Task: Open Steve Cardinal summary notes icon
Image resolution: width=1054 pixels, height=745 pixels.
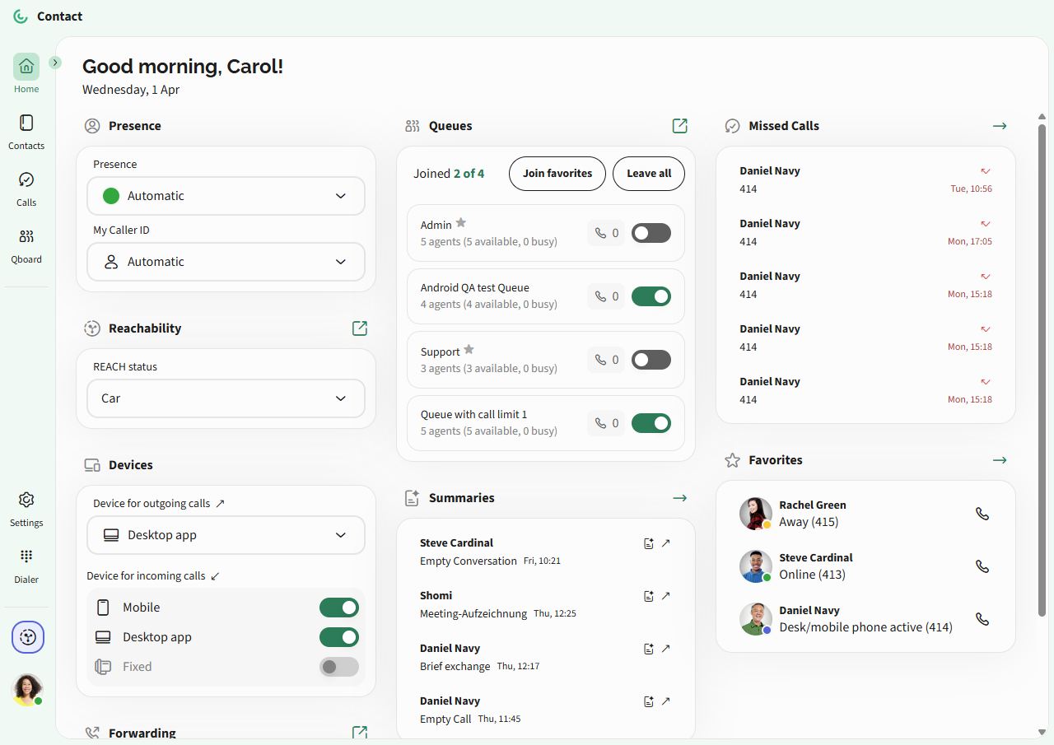Action: pos(649,543)
